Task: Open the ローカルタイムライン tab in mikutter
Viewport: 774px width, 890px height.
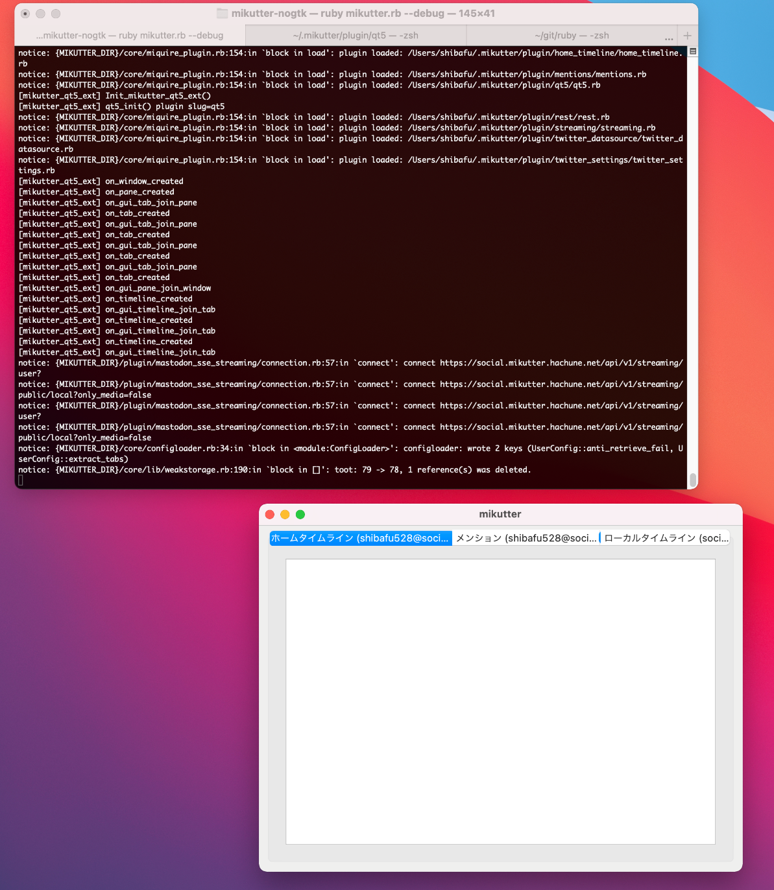Action: [x=666, y=538]
